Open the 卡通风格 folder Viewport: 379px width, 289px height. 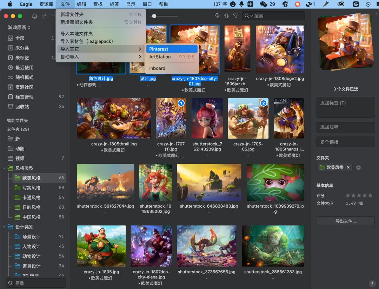39,198
